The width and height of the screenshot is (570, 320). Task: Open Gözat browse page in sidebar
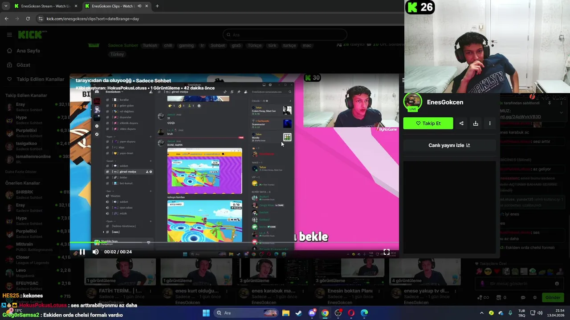click(x=23, y=65)
